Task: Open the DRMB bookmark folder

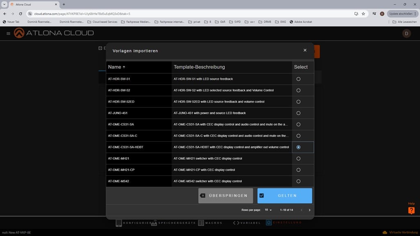Action: coord(265,22)
